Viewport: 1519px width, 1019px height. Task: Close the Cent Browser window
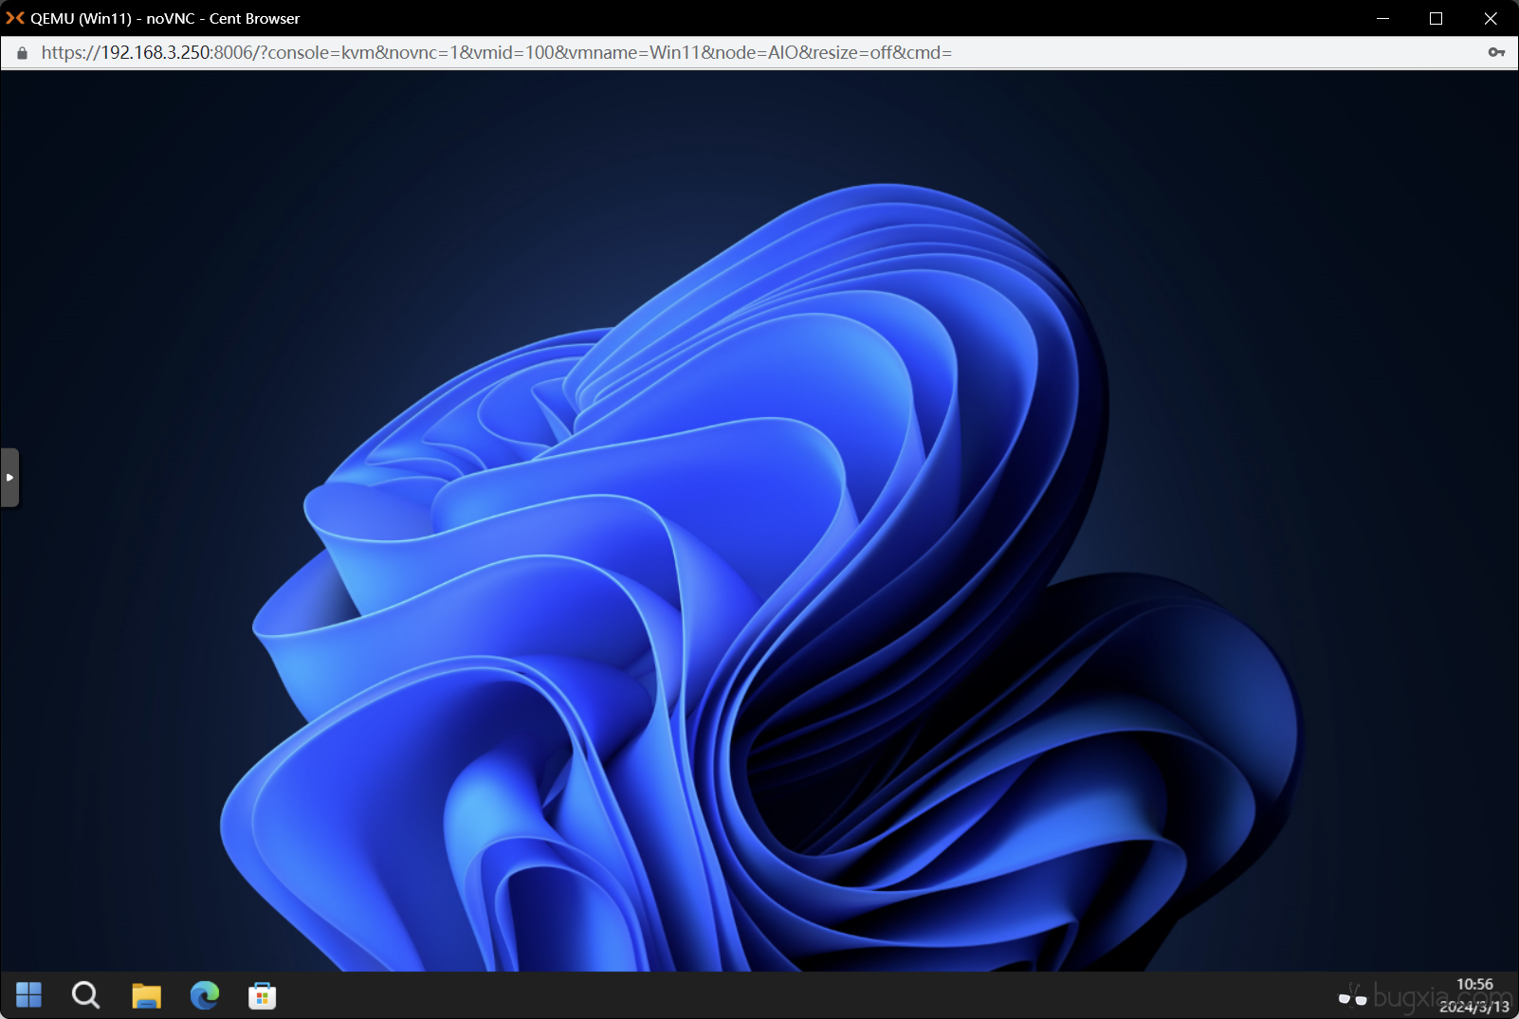(1491, 18)
